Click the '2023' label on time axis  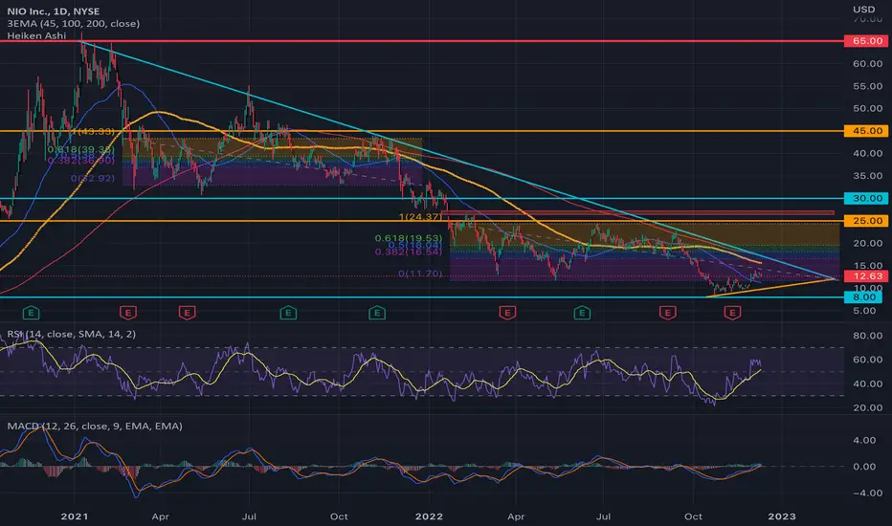point(782,516)
